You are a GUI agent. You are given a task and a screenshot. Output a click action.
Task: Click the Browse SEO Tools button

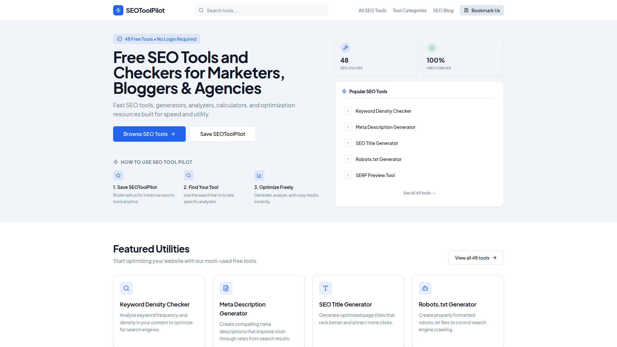point(149,134)
